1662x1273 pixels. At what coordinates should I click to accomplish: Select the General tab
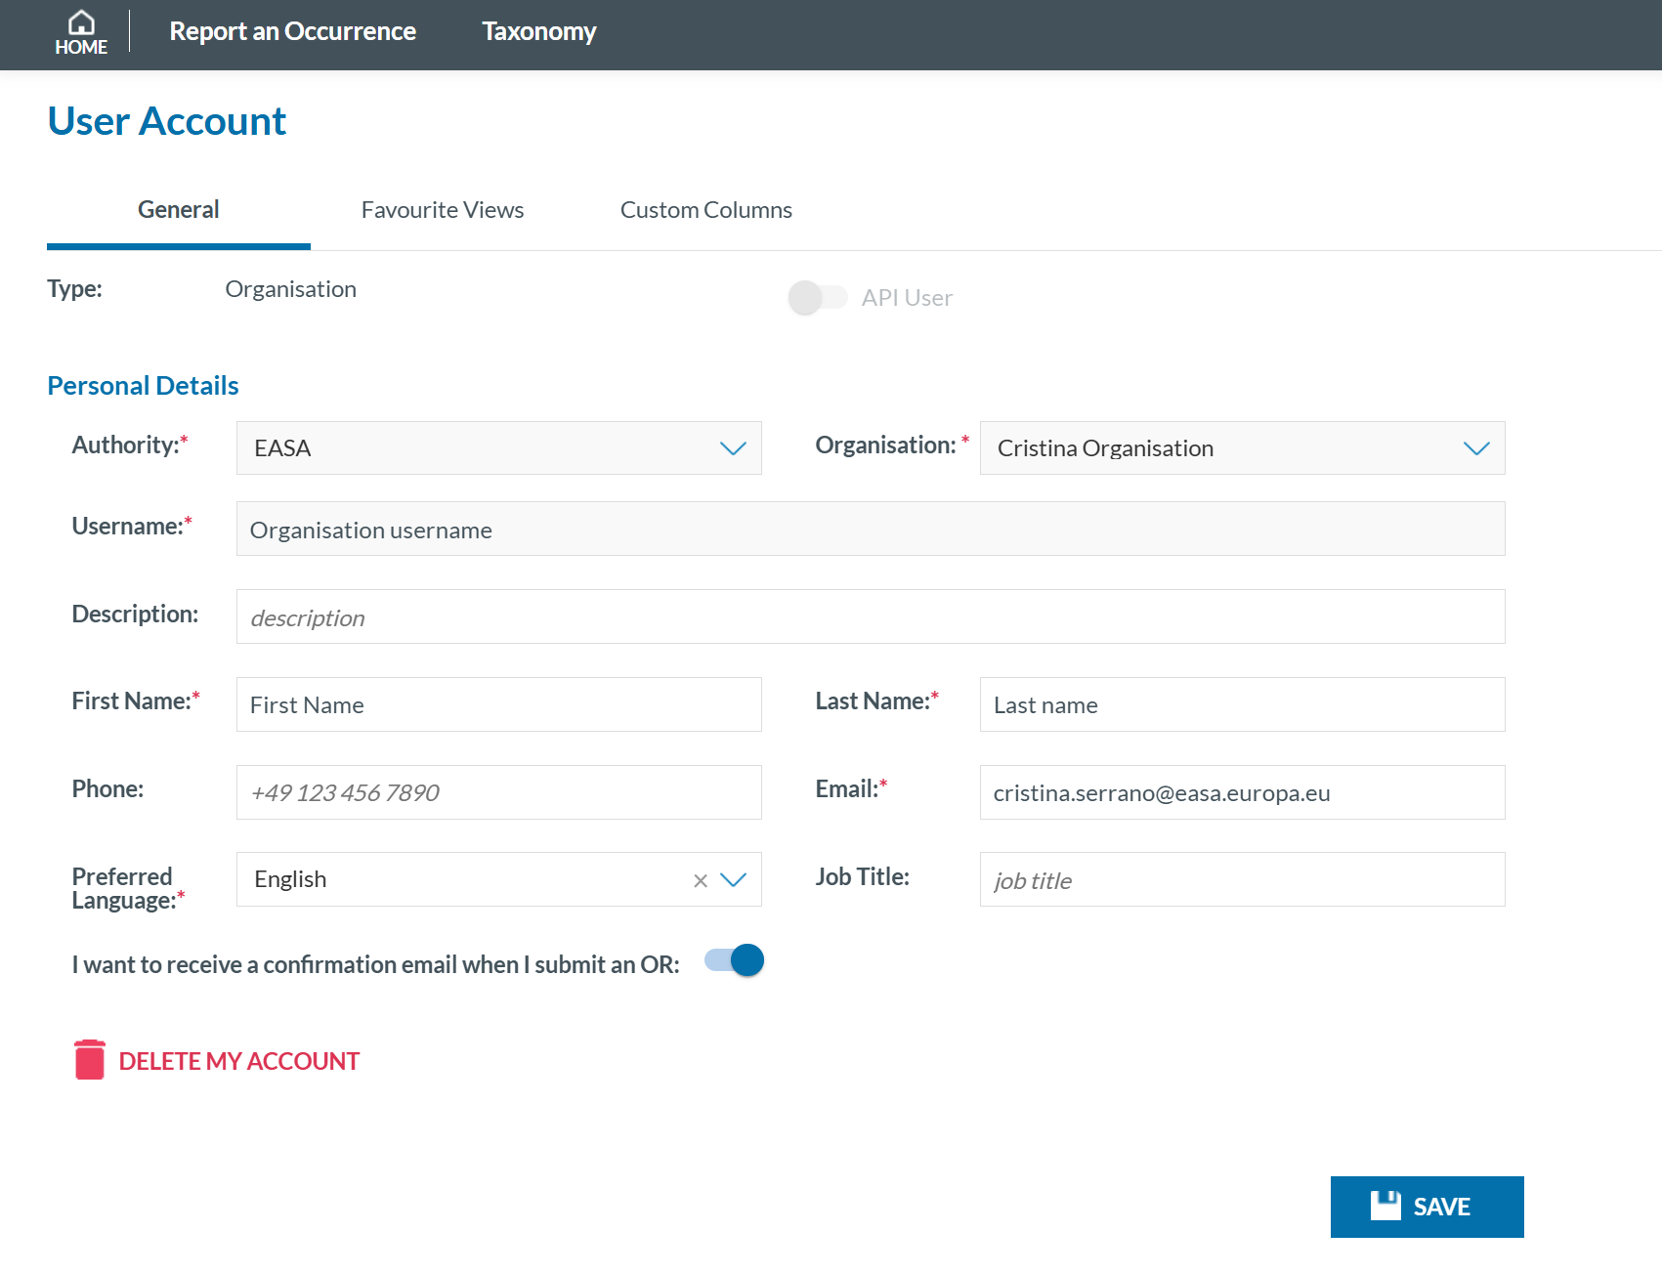pyautogui.click(x=178, y=210)
